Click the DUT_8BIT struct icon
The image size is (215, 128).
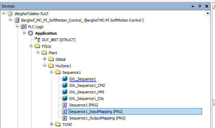point(37,39)
